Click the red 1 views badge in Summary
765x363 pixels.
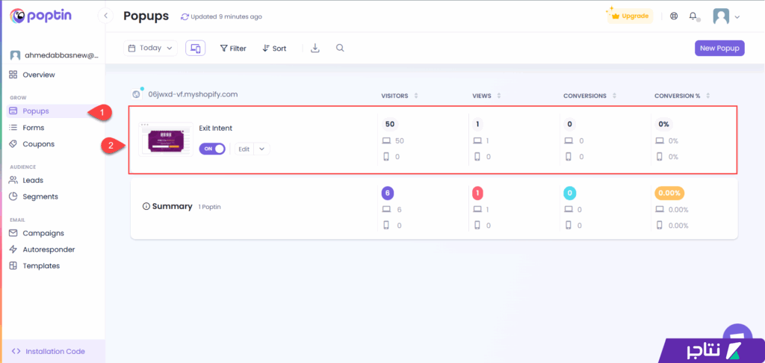(x=477, y=193)
